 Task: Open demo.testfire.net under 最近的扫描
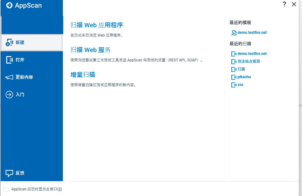252,54
